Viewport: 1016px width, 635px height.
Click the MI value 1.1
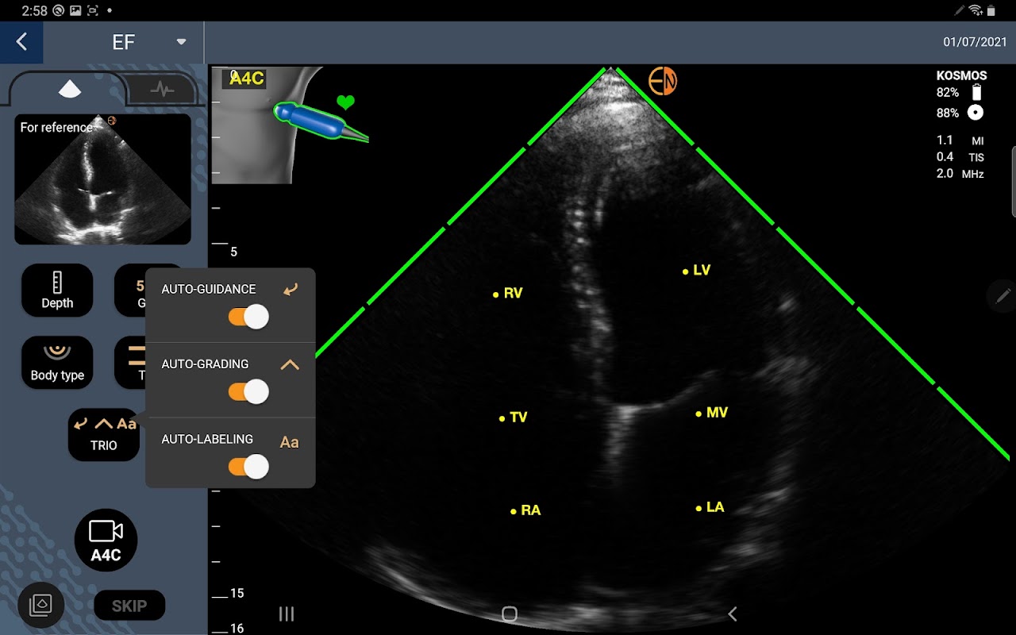click(x=945, y=140)
